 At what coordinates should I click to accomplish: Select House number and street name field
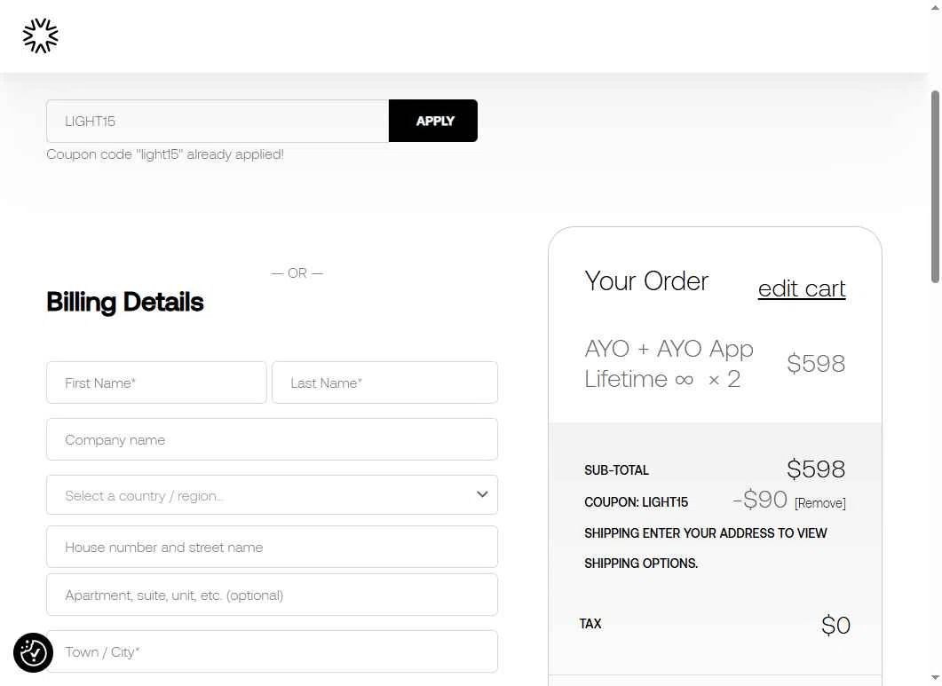273,548
